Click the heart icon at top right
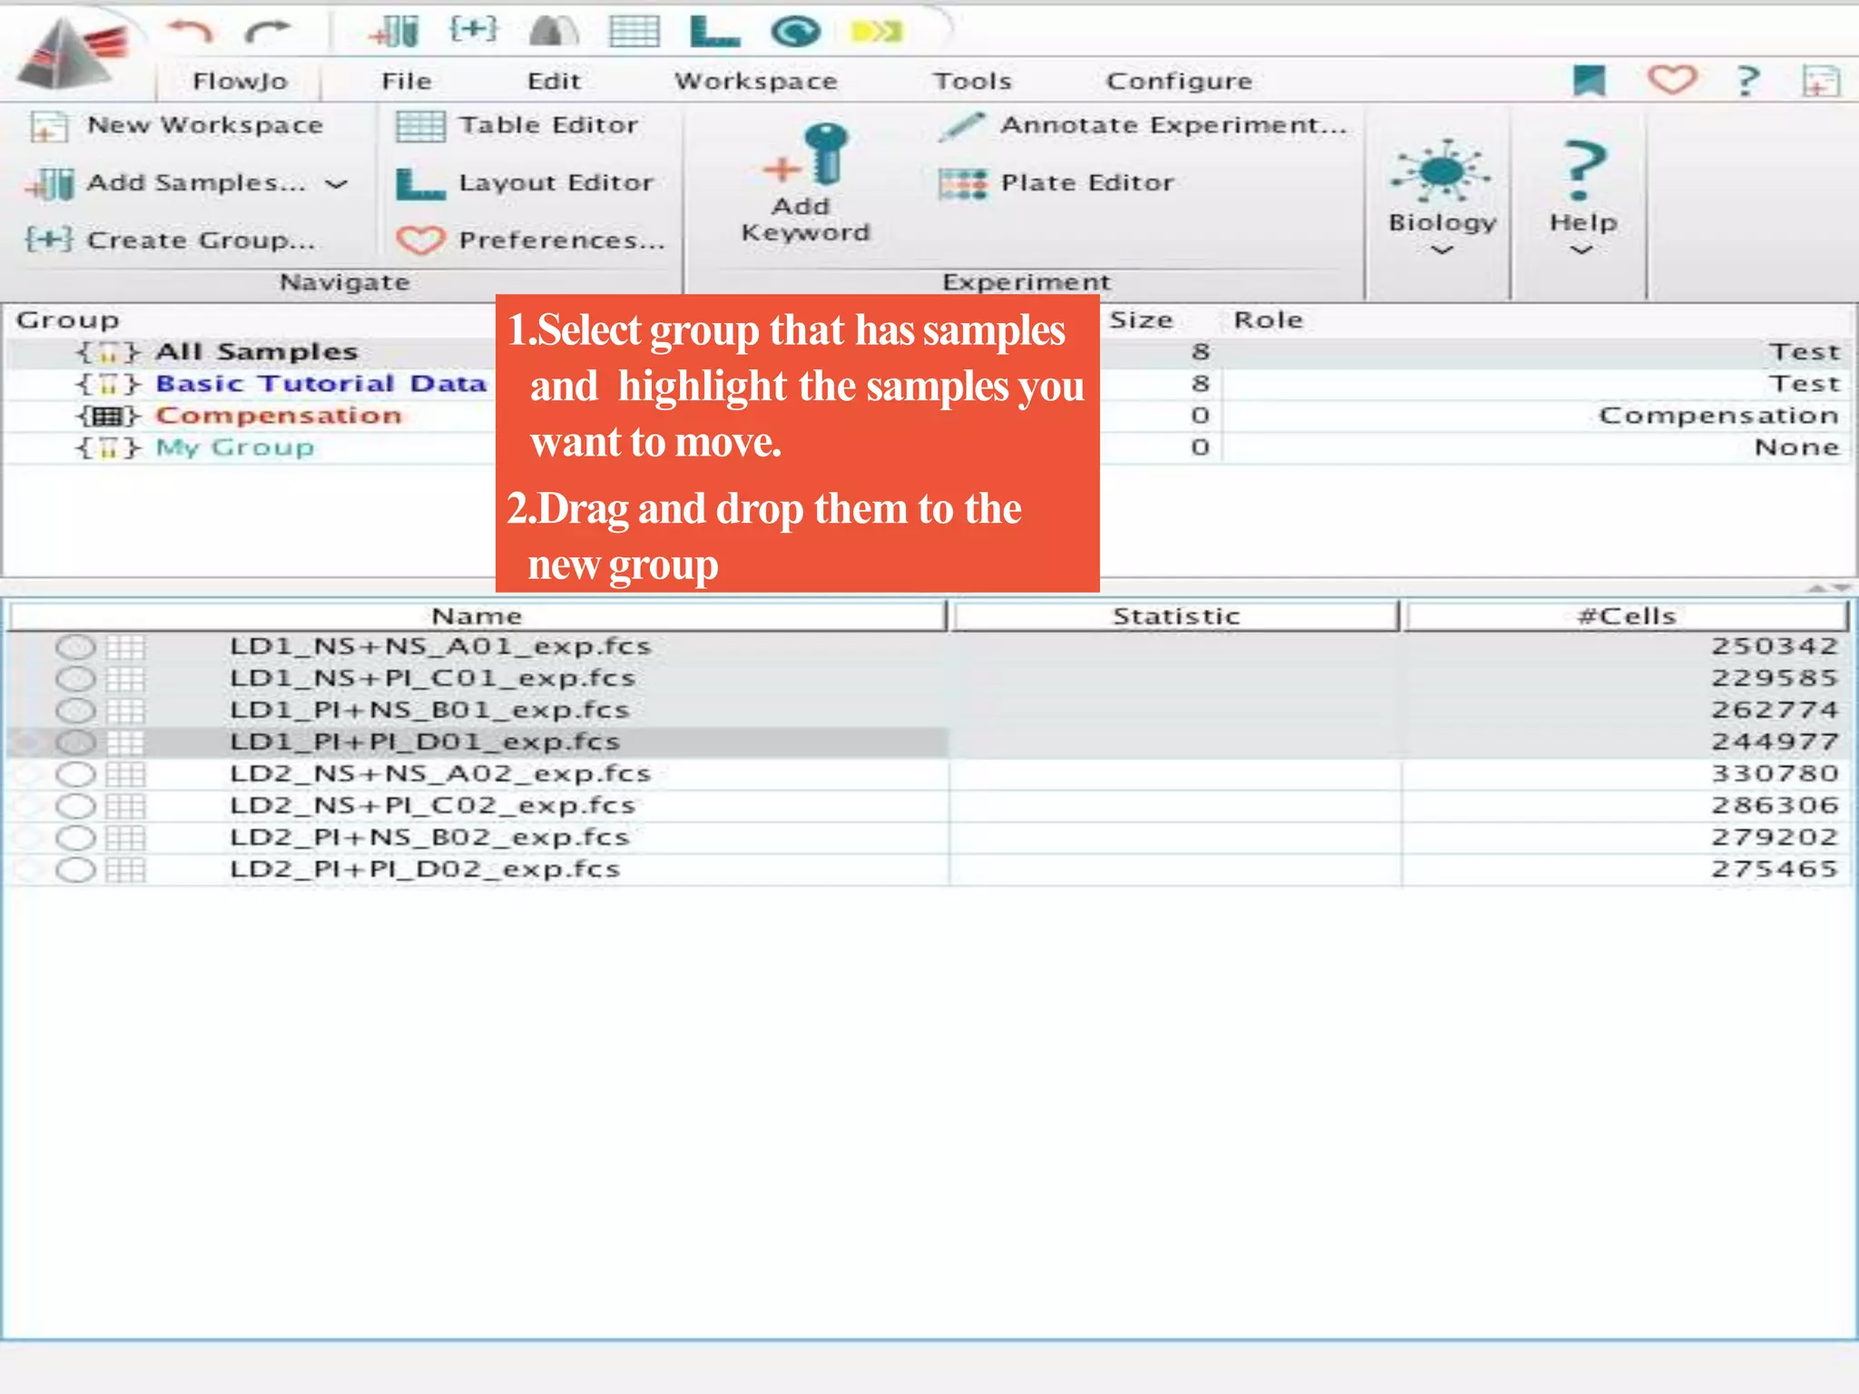 1671,80
